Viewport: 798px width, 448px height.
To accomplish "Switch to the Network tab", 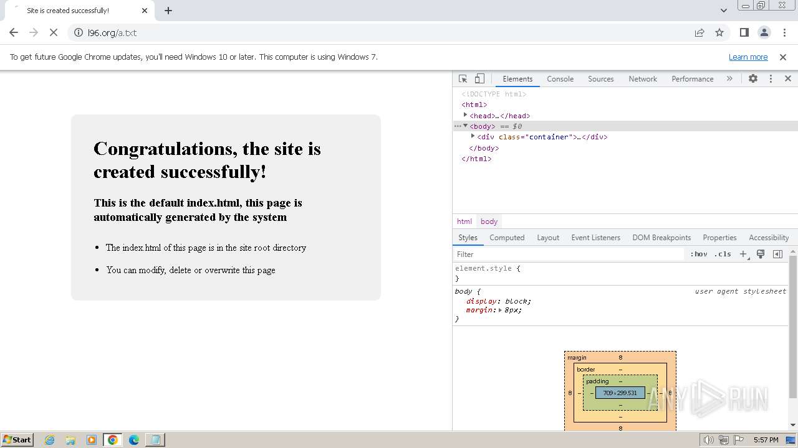I will pos(643,79).
